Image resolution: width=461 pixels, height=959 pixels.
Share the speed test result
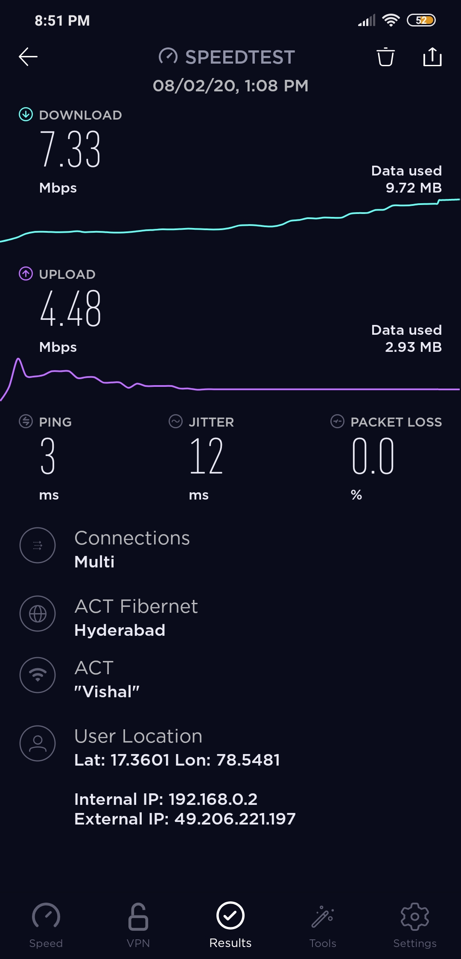coord(432,57)
